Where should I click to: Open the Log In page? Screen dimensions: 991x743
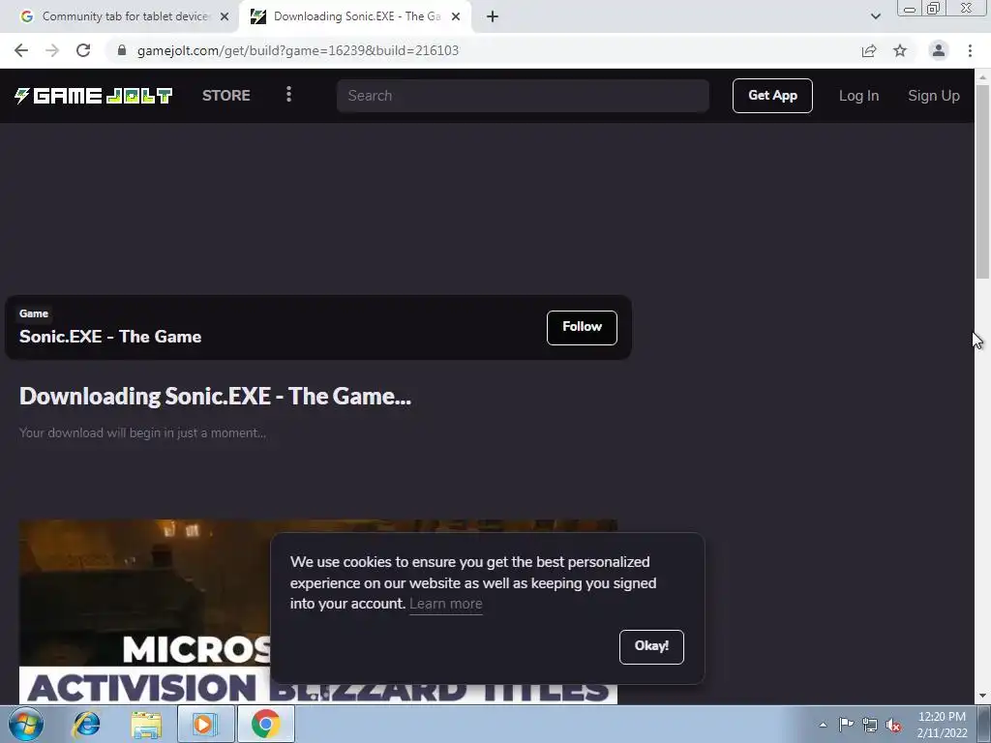858,96
